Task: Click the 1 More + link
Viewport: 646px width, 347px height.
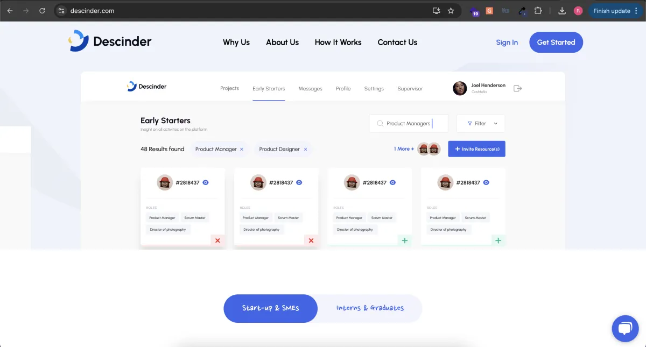Action: [404, 149]
